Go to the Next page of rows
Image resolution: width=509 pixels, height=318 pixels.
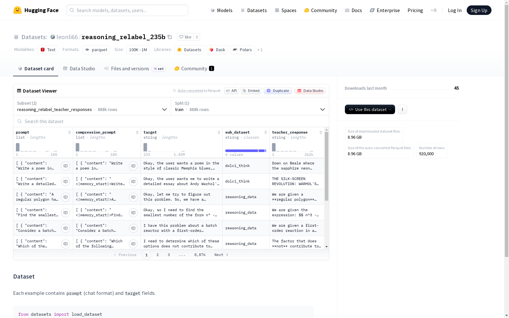221,255
